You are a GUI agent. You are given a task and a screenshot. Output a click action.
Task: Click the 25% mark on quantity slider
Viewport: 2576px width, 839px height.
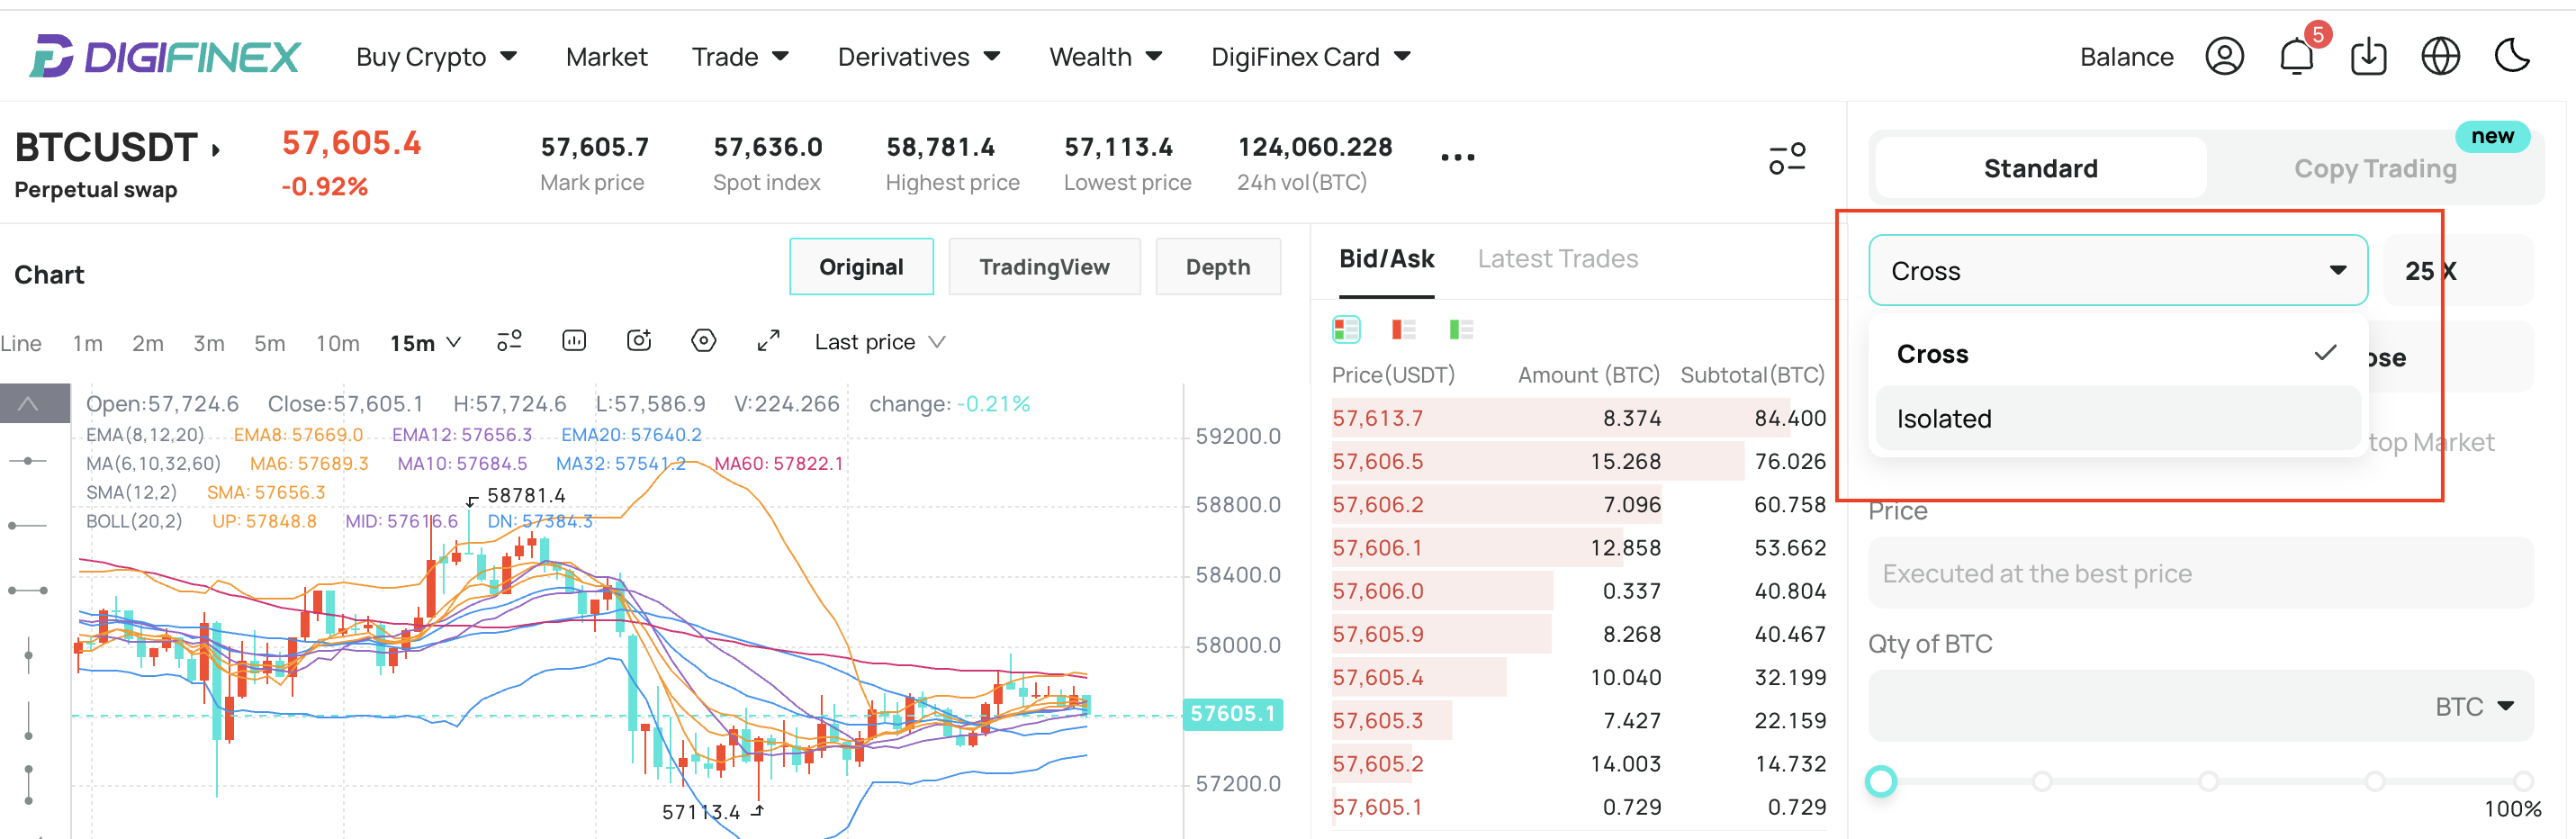(x=2042, y=781)
